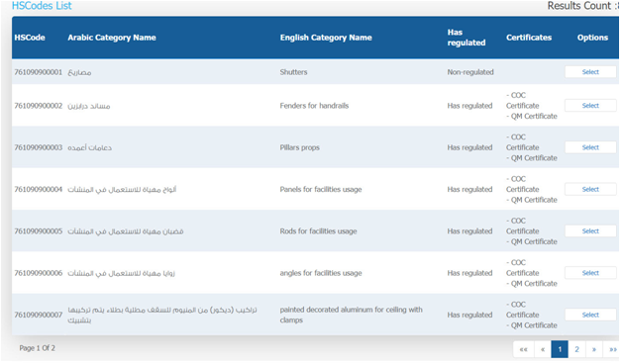Click Fenders for handrails text
Screen dimensions: 625x363
314,106
